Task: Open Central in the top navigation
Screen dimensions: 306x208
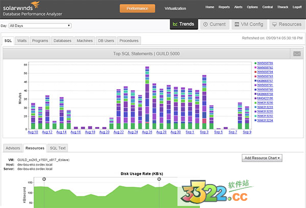Action: pos(268,7)
